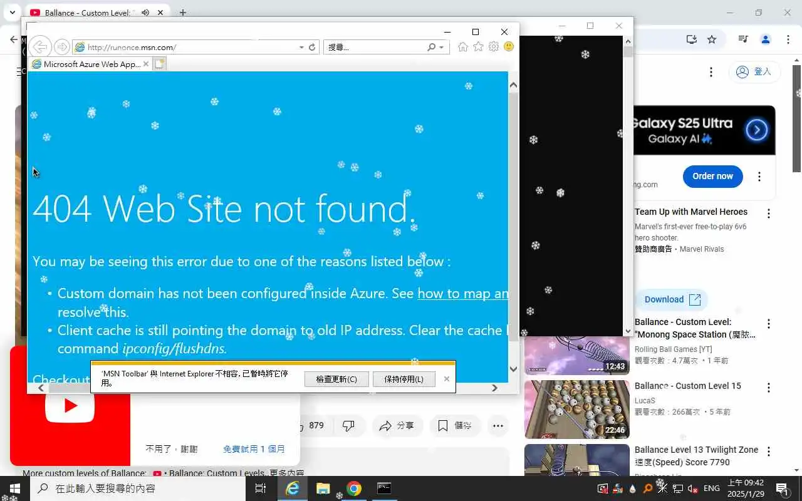Click the Order now button
Screen dimensions: 802x501
(x=712, y=176)
